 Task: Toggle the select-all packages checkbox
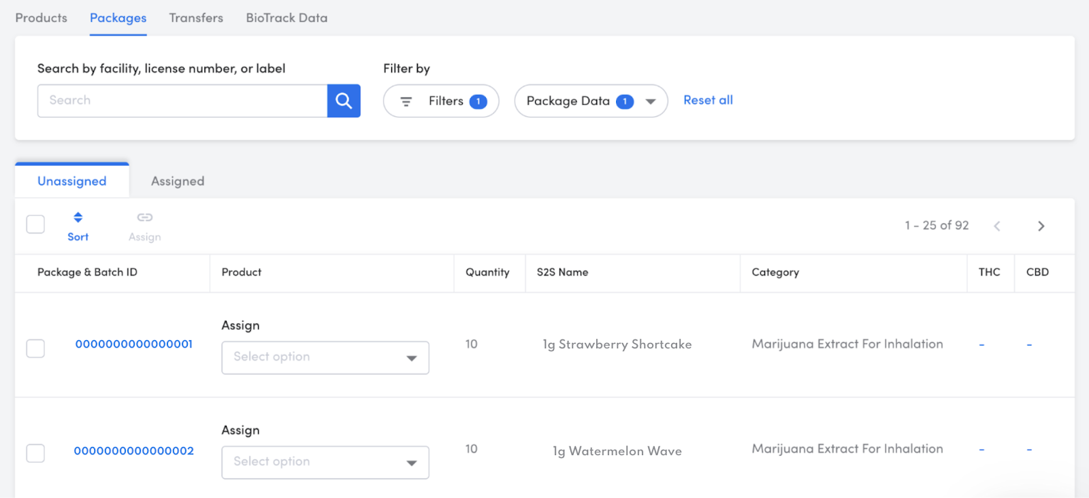coord(35,225)
